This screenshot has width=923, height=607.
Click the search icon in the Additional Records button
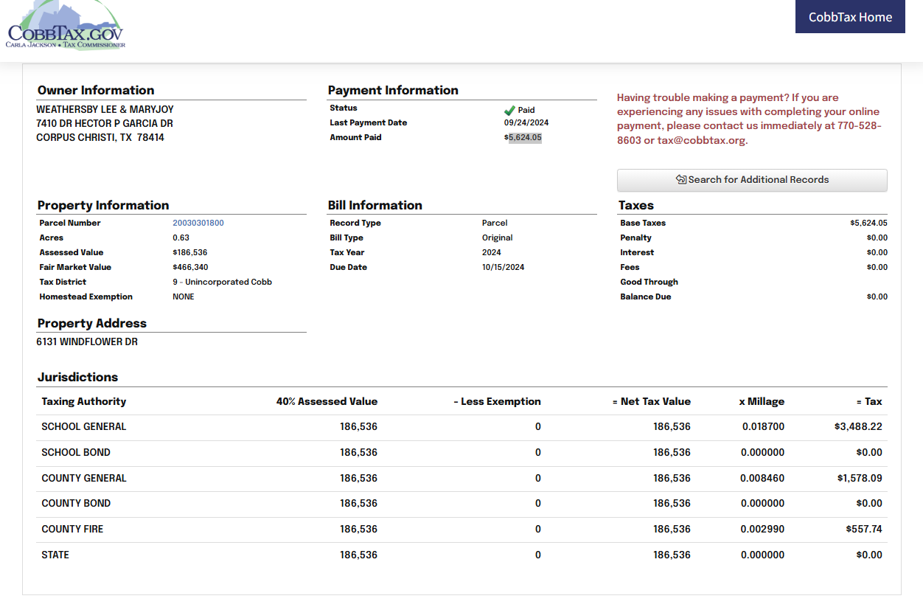point(681,180)
